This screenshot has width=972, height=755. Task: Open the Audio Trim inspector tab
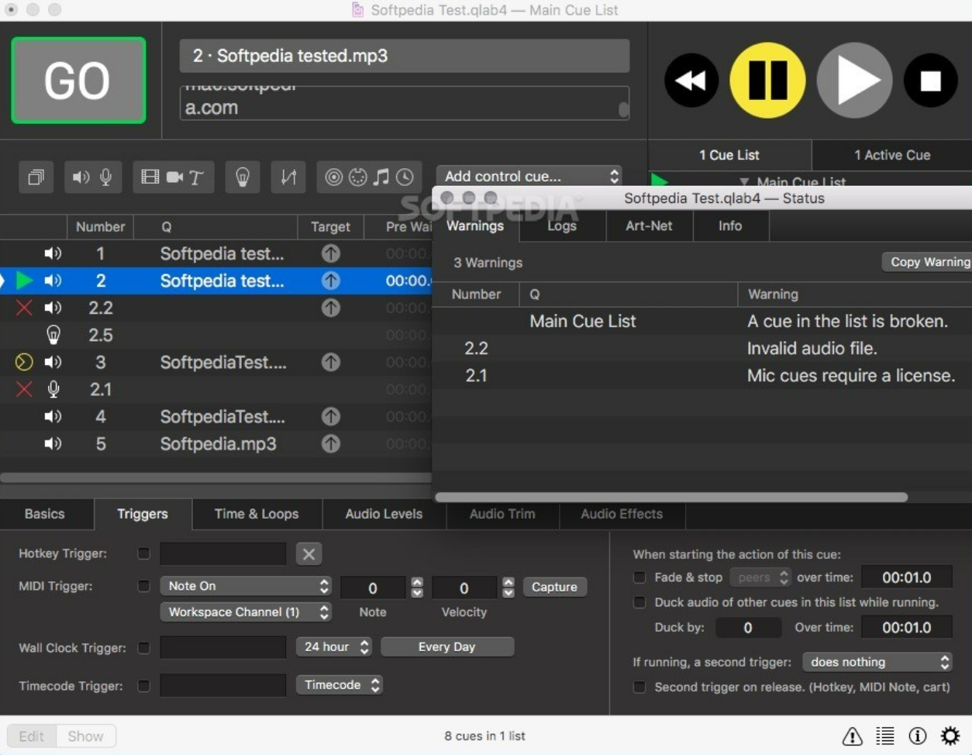(x=502, y=514)
